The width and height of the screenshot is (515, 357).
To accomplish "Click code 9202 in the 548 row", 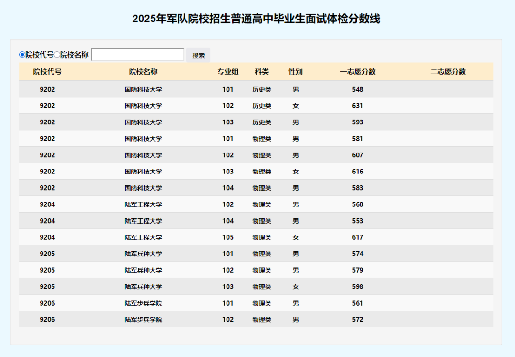I will (47, 89).
